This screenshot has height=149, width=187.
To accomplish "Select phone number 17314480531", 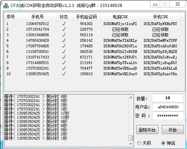I will point(38,63).
